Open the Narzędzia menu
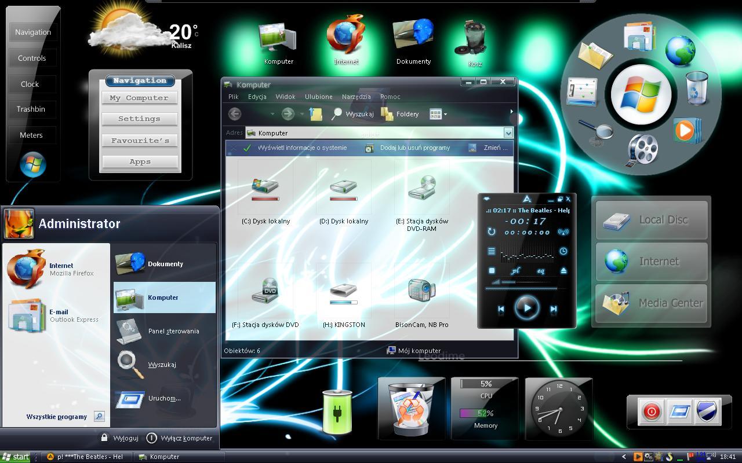This screenshot has height=463, width=742. click(357, 97)
